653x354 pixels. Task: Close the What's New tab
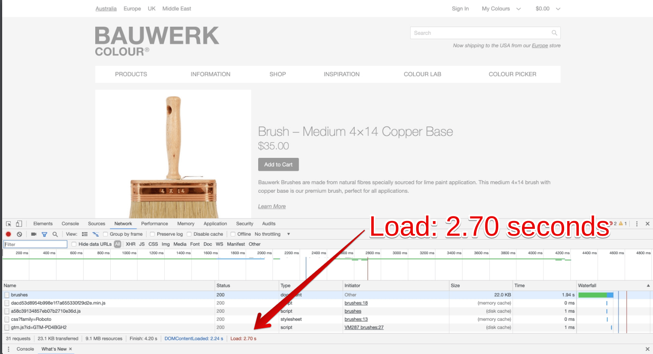pyautogui.click(x=70, y=349)
